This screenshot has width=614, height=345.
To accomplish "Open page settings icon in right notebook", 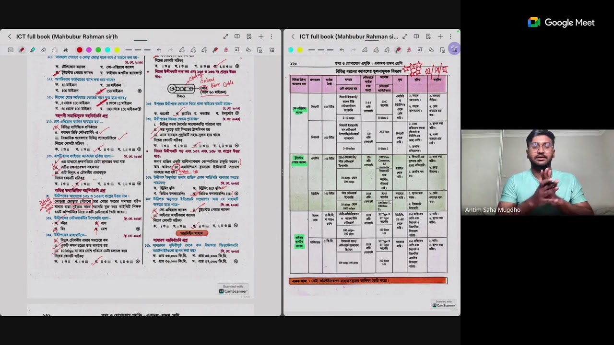I will pyautogui.click(x=428, y=36).
